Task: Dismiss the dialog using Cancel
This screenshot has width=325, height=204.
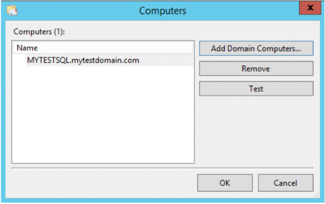Action: [285, 183]
